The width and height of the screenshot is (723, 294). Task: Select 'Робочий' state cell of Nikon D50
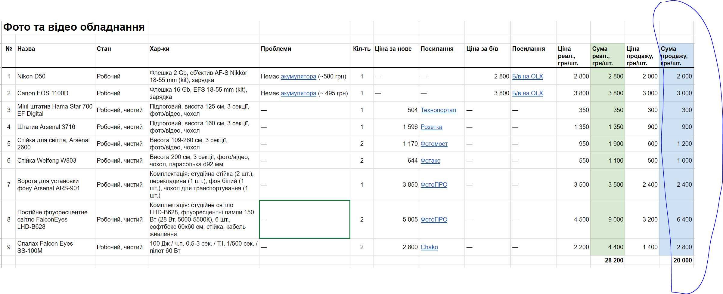[121, 76]
